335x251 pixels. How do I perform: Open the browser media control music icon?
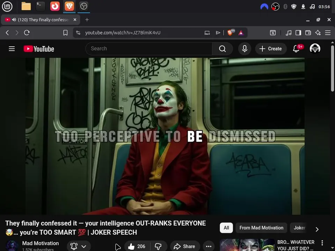(289, 33)
